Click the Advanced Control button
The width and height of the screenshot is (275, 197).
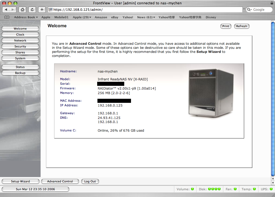pyautogui.click(x=60, y=181)
